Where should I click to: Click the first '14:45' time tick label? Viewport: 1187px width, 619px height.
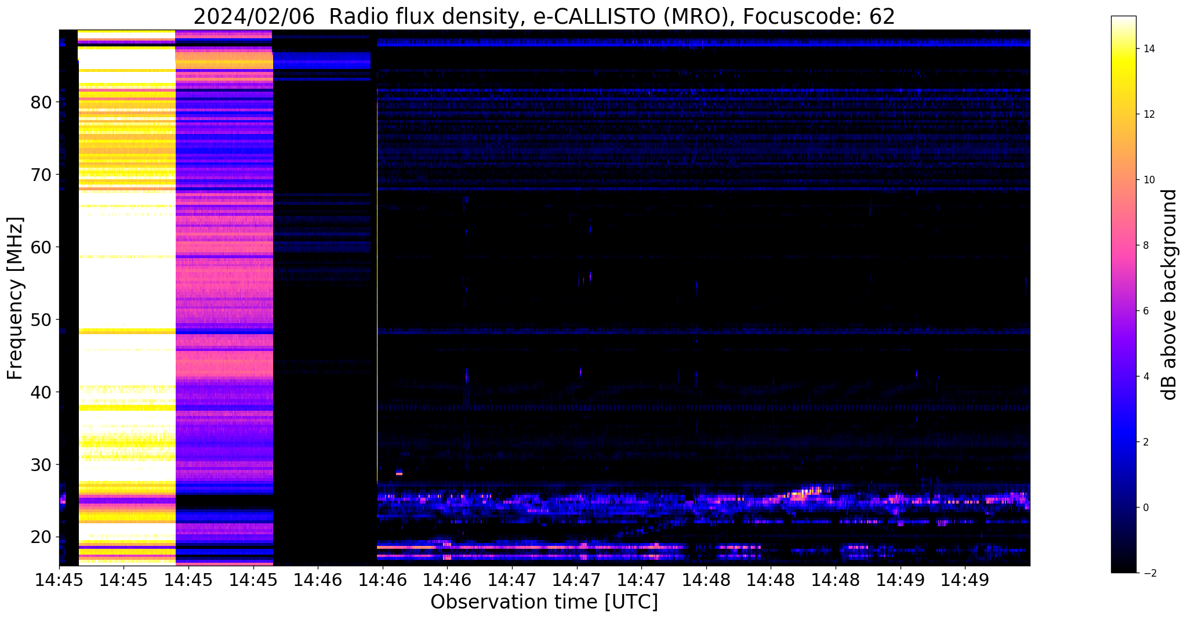[59, 579]
